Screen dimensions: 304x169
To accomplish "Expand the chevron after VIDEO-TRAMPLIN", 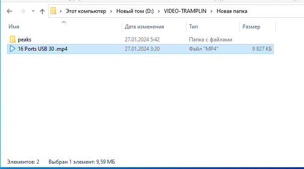I will tap(212, 11).
